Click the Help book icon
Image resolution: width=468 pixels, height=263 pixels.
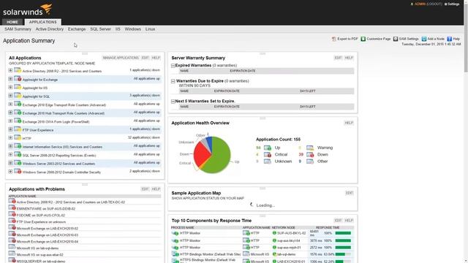click(450, 39)
